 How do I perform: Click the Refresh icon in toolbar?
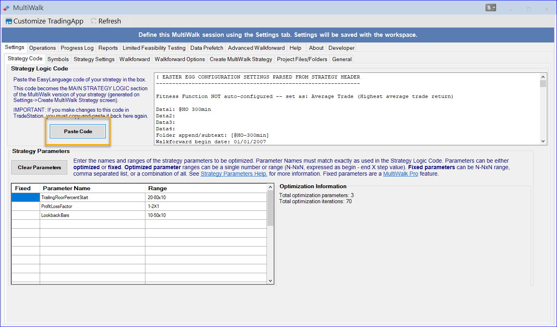(94, 21)
